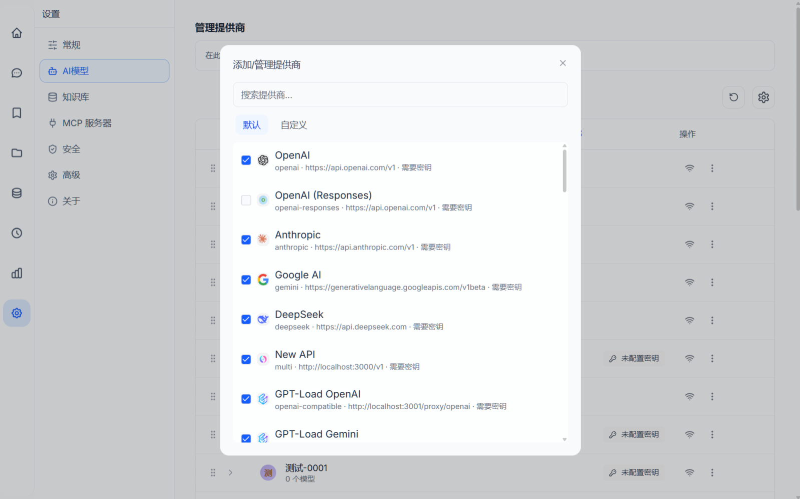Open the history clock icon
Screen dimensions: 800x499
17,233
